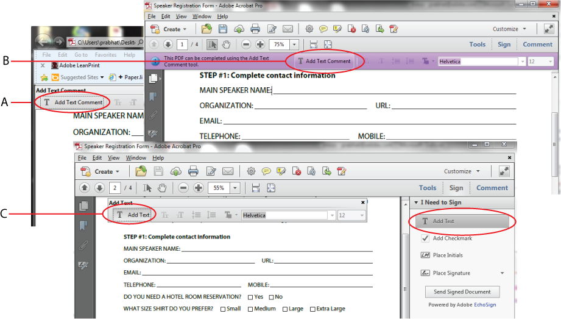This screenshot has height=319, width=561.
Task: Collapse the I Need to Sign section
Action: pos(416,203)
